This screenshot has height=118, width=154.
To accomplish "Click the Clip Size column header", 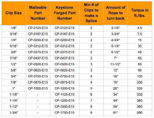I will coord(14,13).
